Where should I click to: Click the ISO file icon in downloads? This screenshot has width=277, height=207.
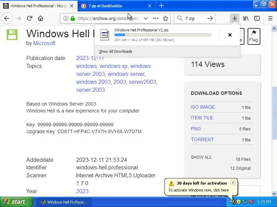[105, 35]
